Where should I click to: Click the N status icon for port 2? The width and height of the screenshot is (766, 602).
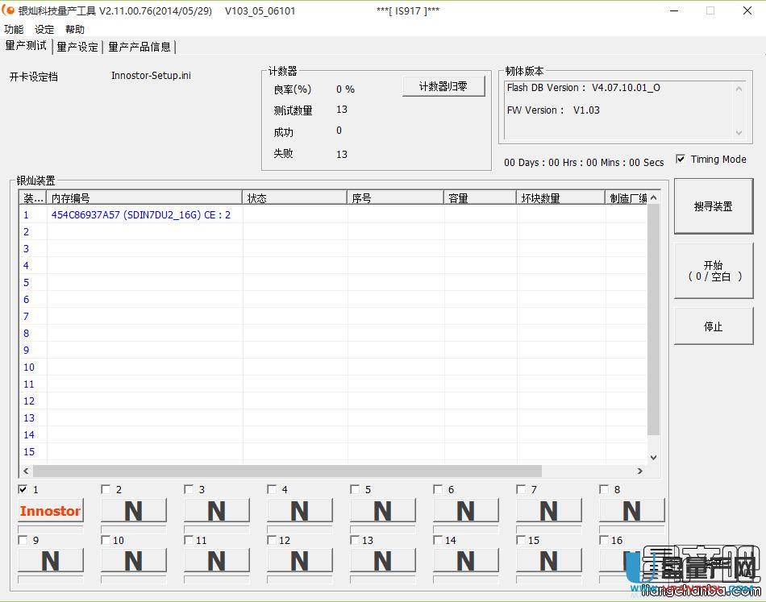133,511
